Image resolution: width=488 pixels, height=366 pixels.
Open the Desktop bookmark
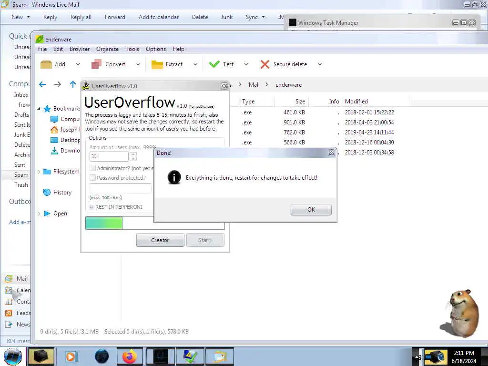pyautogui.click(x=54, y=140)
